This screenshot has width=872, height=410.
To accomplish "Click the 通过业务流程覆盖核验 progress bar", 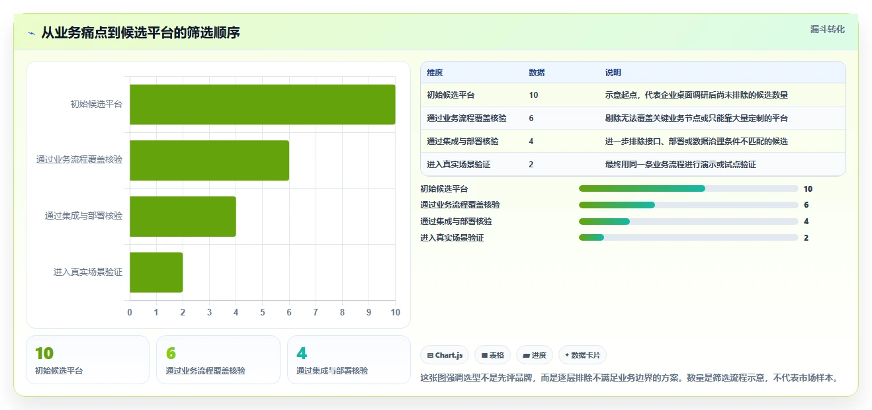I will click(688, 205).
